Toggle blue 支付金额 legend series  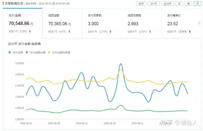tap(16, 52)
